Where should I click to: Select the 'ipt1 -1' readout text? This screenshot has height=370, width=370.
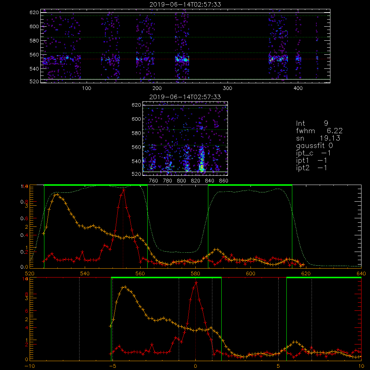(x=312, y=161)
